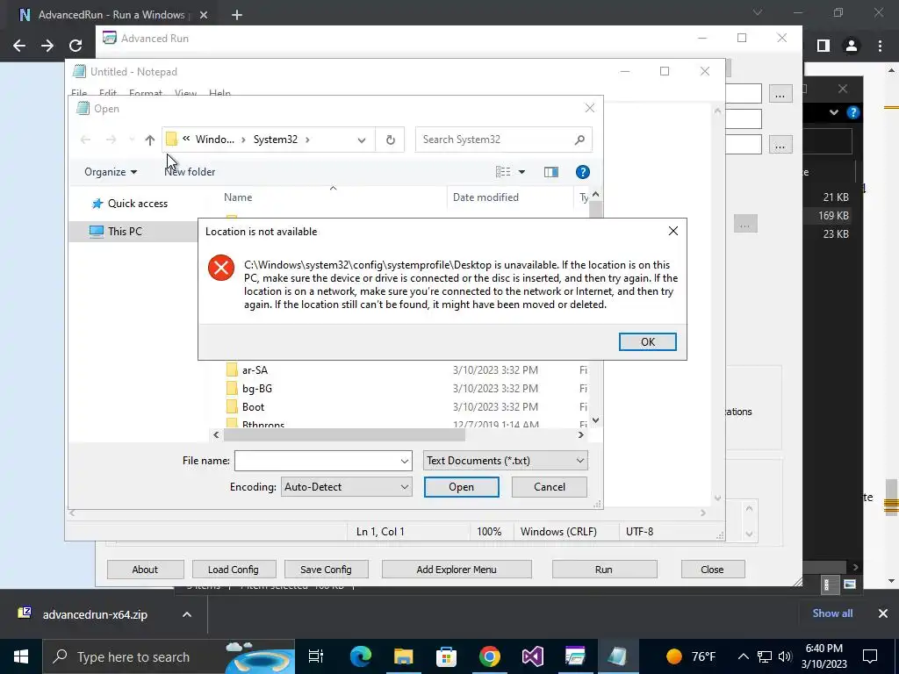Image resolution: width=899 pixels, height=674 pixels.
Task: Click the search magnifier icon
Action: coord(579,140)
